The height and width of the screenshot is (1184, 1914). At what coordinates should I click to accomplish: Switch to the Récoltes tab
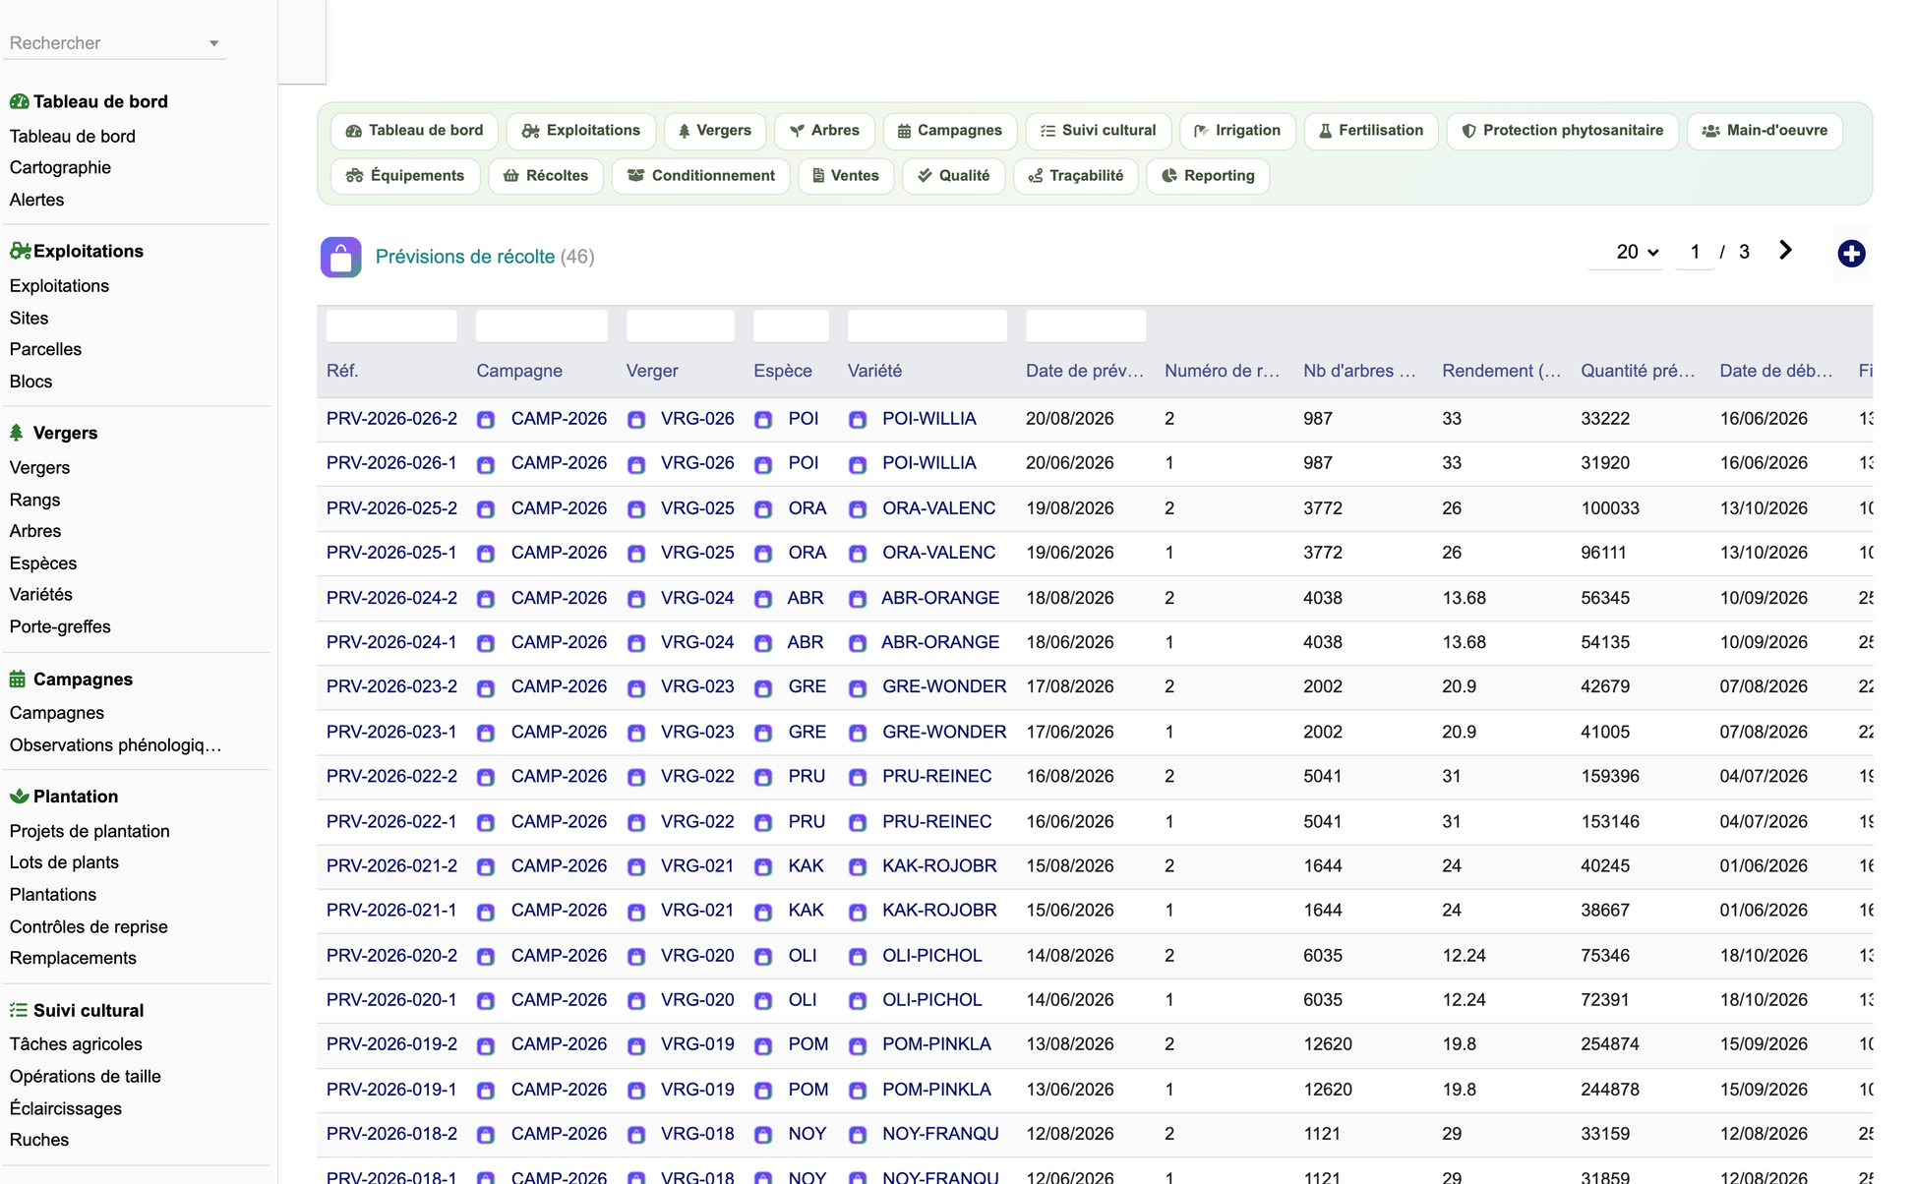click(x=545, y=176)
